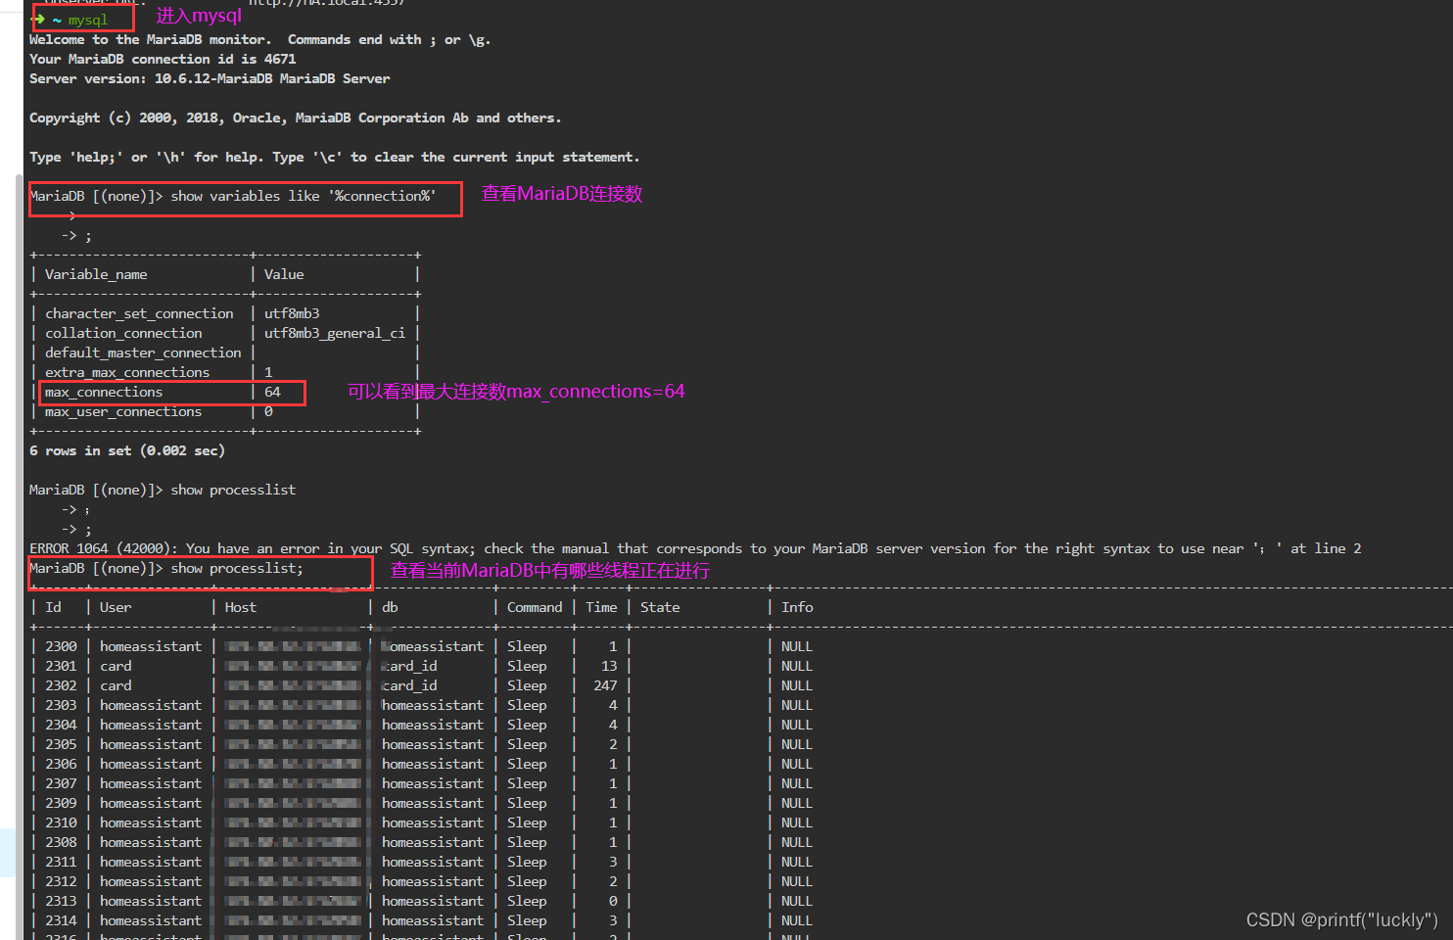Click the 'State' column header
The width and height of the screenshot is (1453, 940).
660,607
